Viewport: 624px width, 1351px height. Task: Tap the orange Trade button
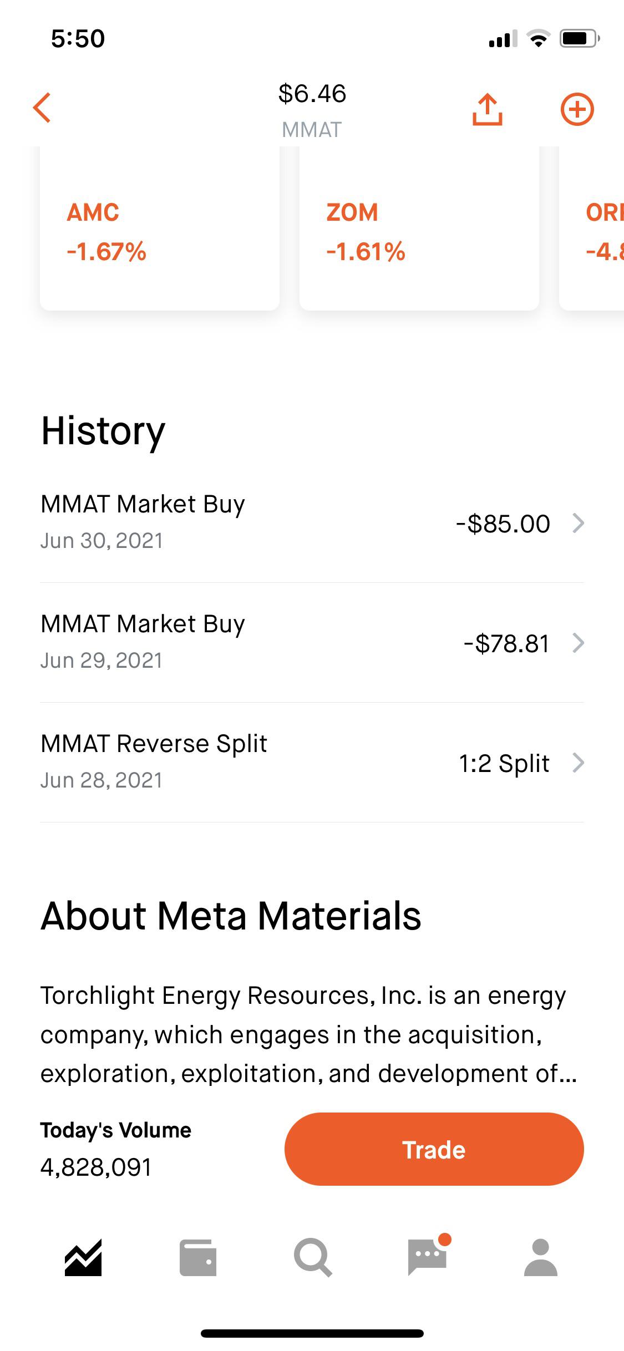coord(434,1149)
